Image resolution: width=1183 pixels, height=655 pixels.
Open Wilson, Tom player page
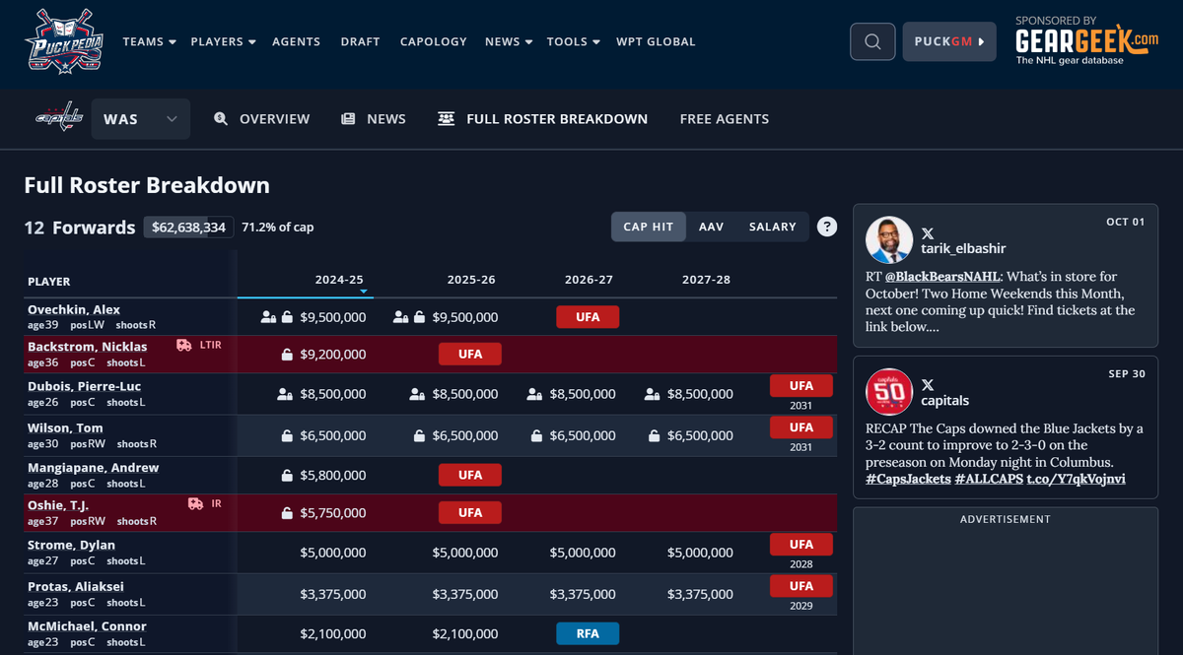point(65,427)
